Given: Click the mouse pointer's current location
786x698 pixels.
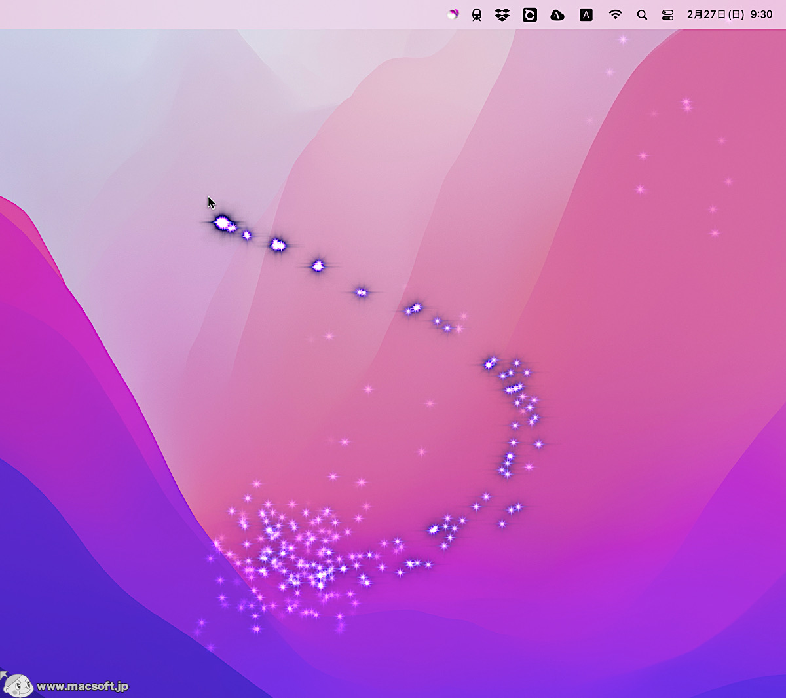Looking at the screenshot, I should tap(211, 201).
